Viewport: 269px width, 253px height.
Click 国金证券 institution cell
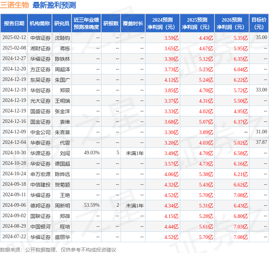click(40, 121)
